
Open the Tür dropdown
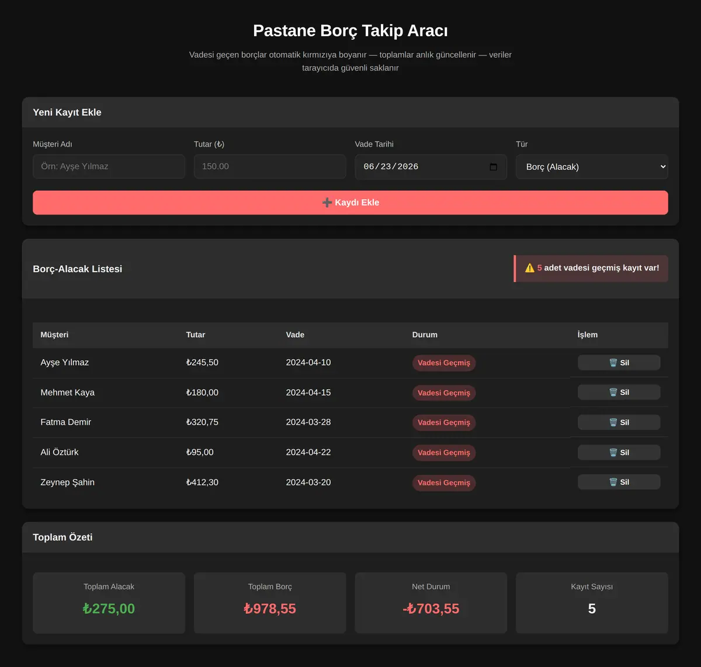pos(592,166)
